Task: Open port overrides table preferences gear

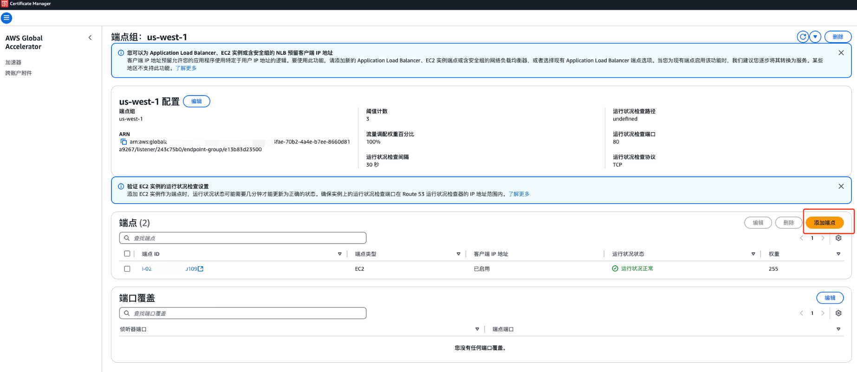Action: pos(838,313)
